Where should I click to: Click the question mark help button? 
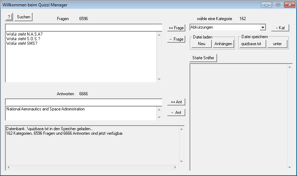[x=9, y=17]
